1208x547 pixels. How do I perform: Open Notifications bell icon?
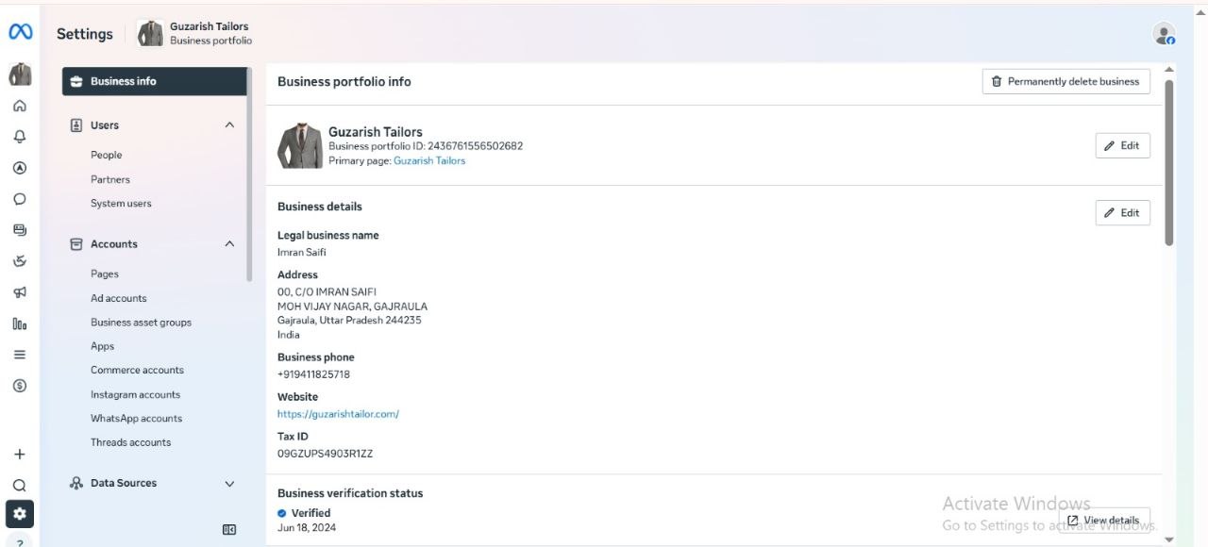pyautogui.click(x=20, y=137)
